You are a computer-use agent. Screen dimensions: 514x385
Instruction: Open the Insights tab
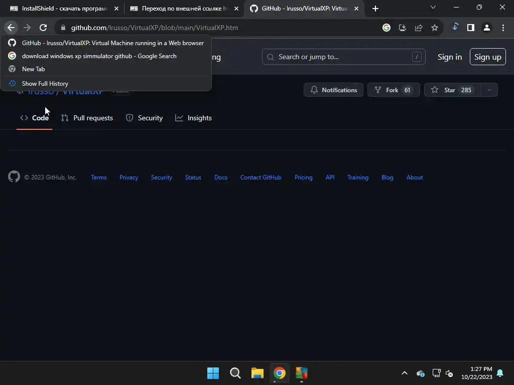[x=193, y=118]
